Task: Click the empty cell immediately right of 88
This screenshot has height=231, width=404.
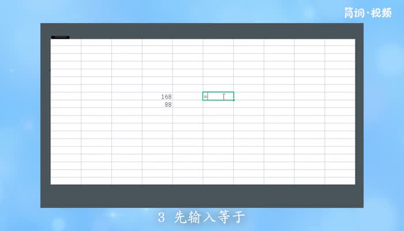Action: click(x=188, y=105)
